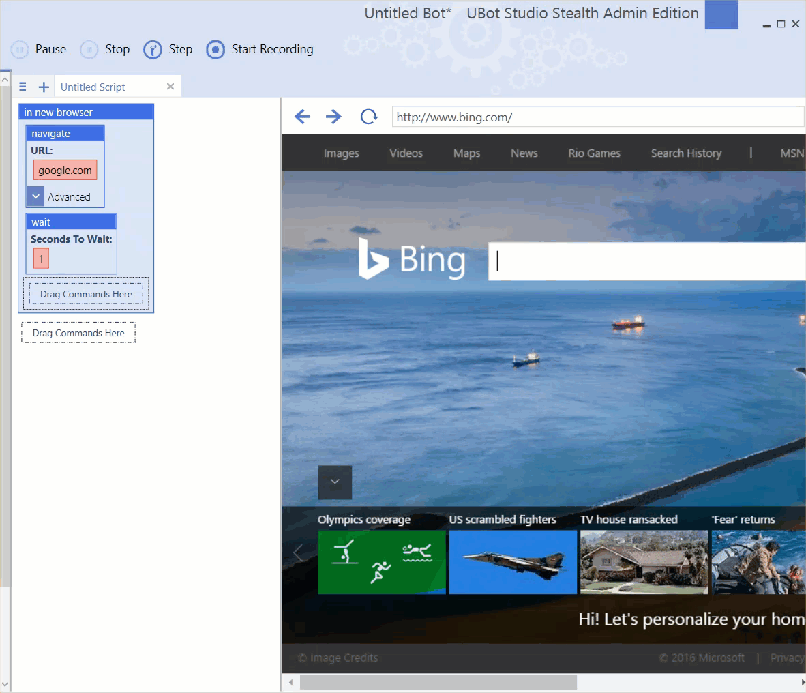
Task: Click the Pause icon
Action: click(20, 49)
